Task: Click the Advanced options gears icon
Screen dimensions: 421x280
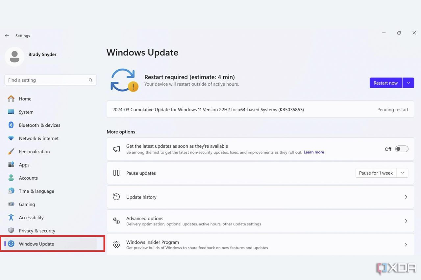Action: 116,221
